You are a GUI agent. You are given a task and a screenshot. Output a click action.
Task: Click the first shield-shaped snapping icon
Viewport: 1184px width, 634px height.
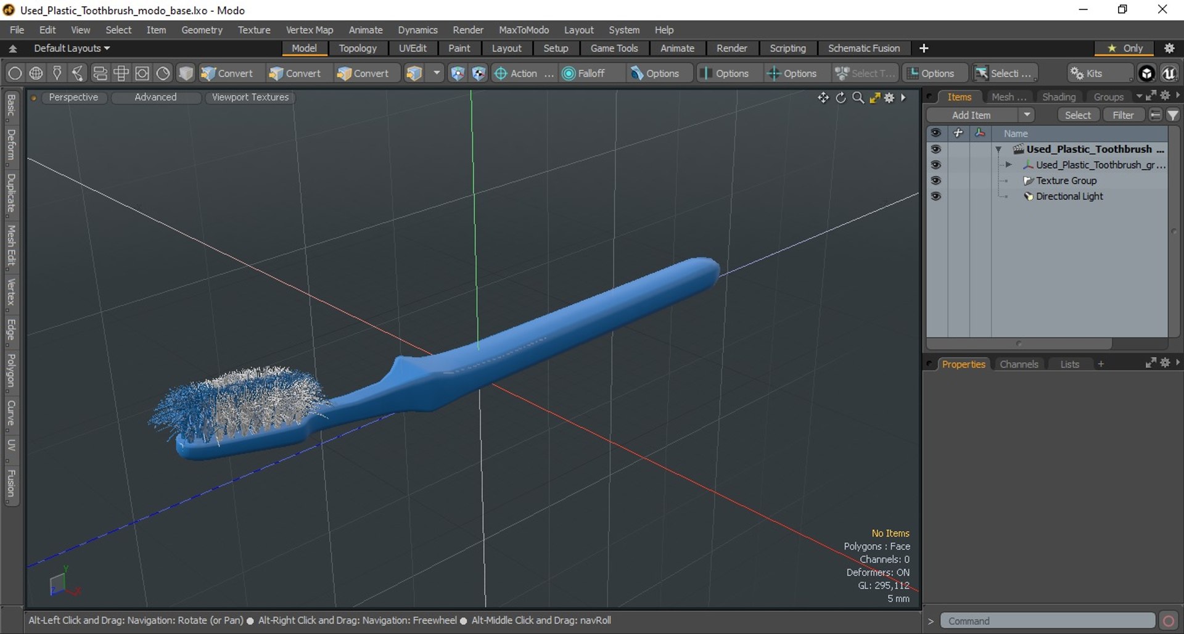pos(458,73)
